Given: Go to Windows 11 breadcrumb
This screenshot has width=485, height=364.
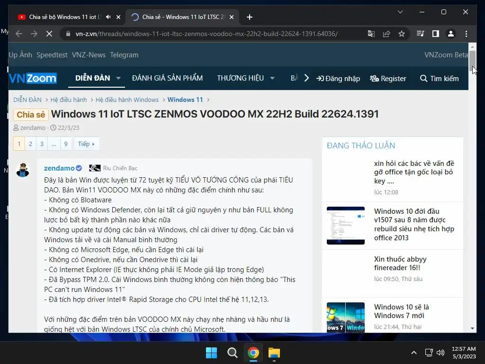Looking at the screenshot, I should pos(185,100).
